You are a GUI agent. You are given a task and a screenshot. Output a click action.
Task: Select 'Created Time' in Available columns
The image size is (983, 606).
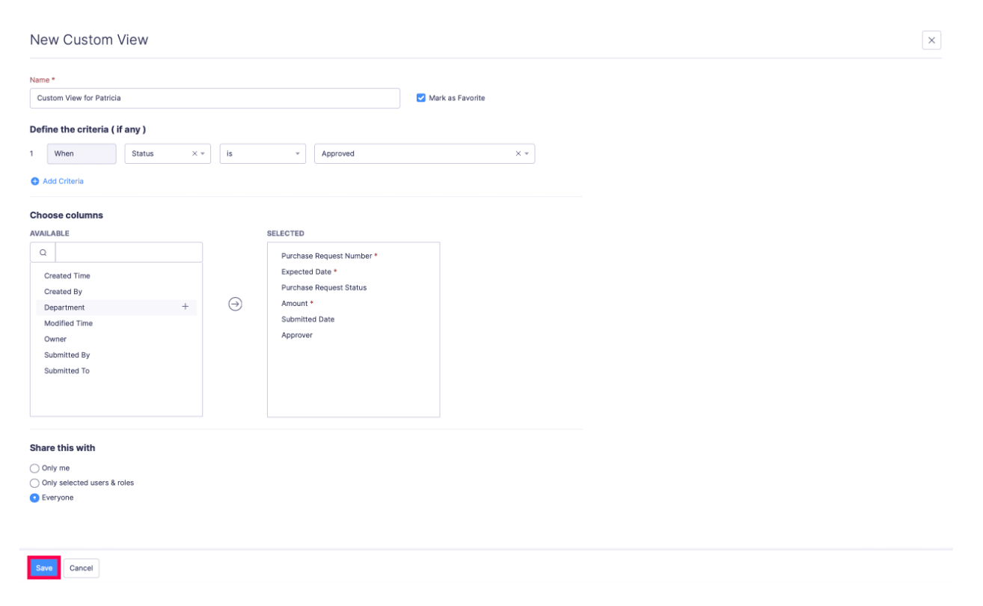(69, 275)
